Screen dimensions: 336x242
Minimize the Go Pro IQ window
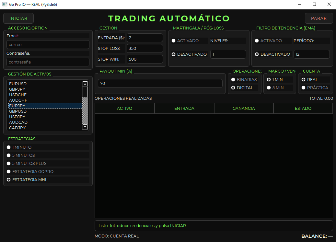(x=300, y=4)
